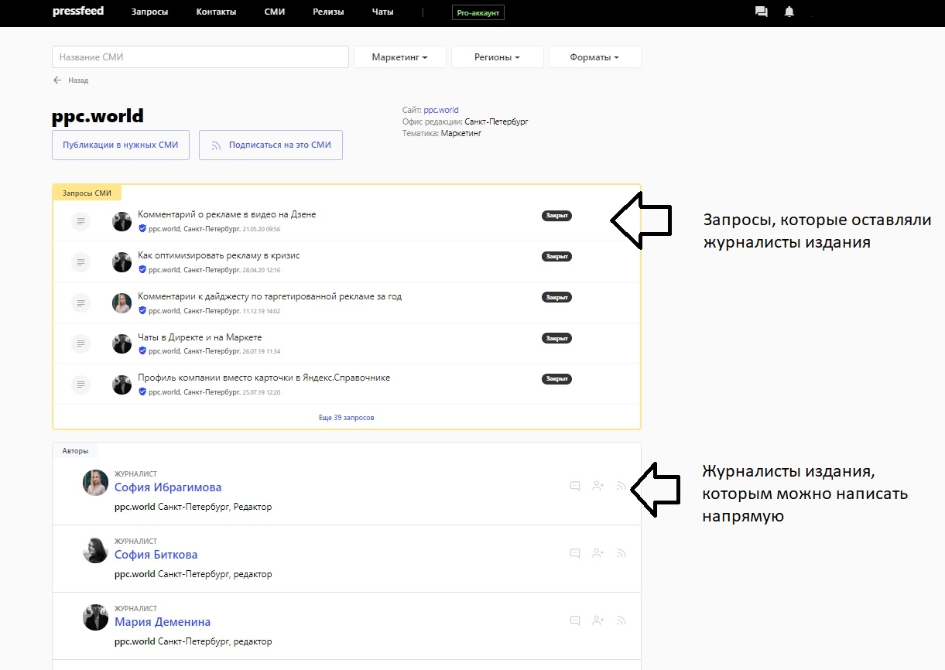Screen dimensions: 945x670
Task: Expand the Форматы dropdown
Action: click(594, 57)
